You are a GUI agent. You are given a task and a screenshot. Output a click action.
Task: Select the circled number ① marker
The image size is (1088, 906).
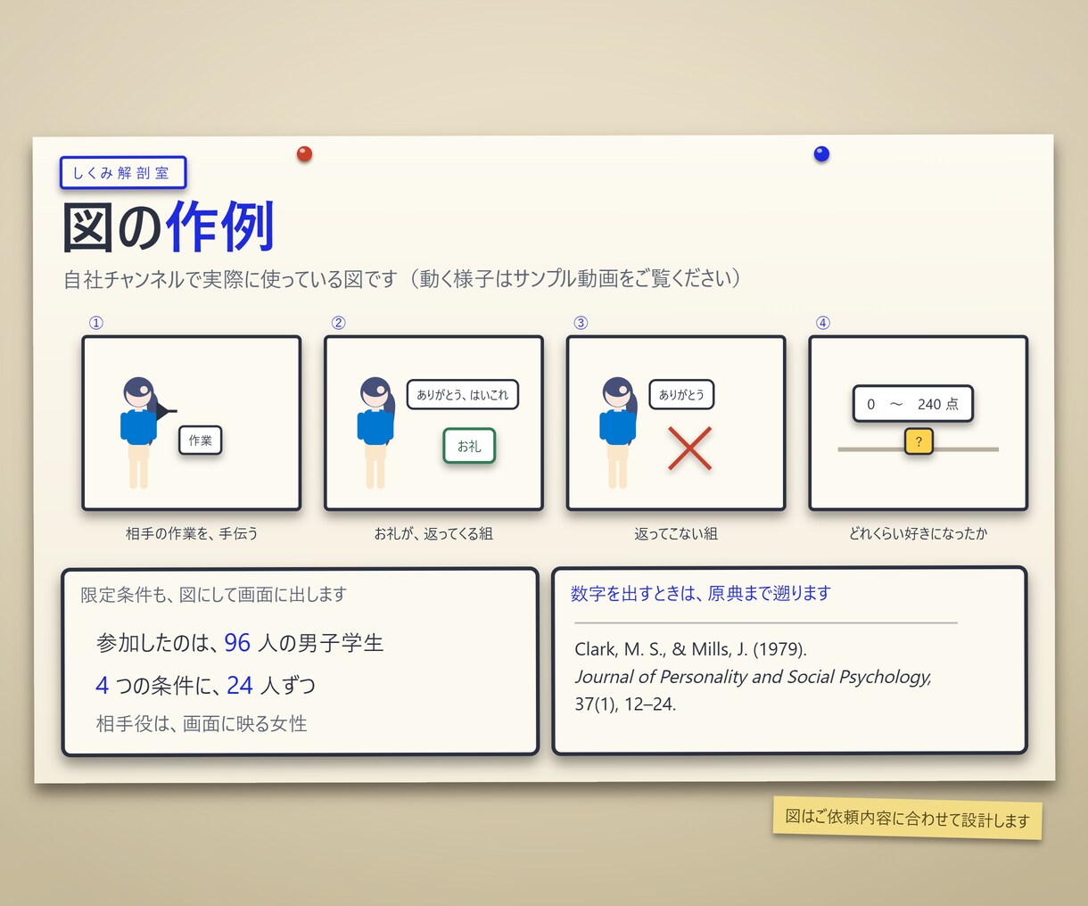[x=96, y=323]
